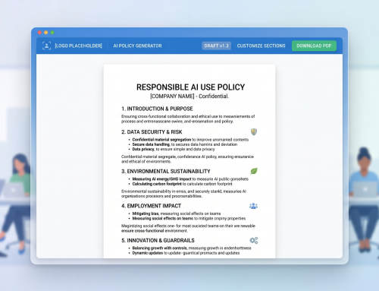379x291 pixels.
Task: Click the red close window dot
Action: [39, 33]
